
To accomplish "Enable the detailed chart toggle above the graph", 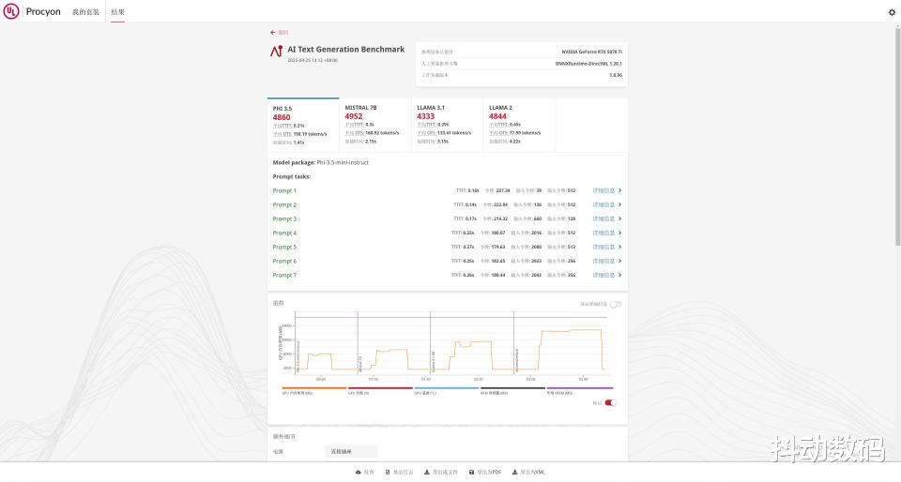I will pos(616,305).
